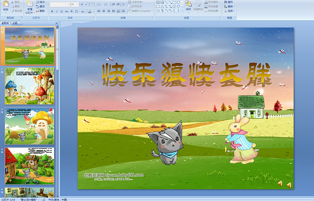314x201 pixels.
Task: Open the Arrange (排列) menu
Action: coord(188,7)
